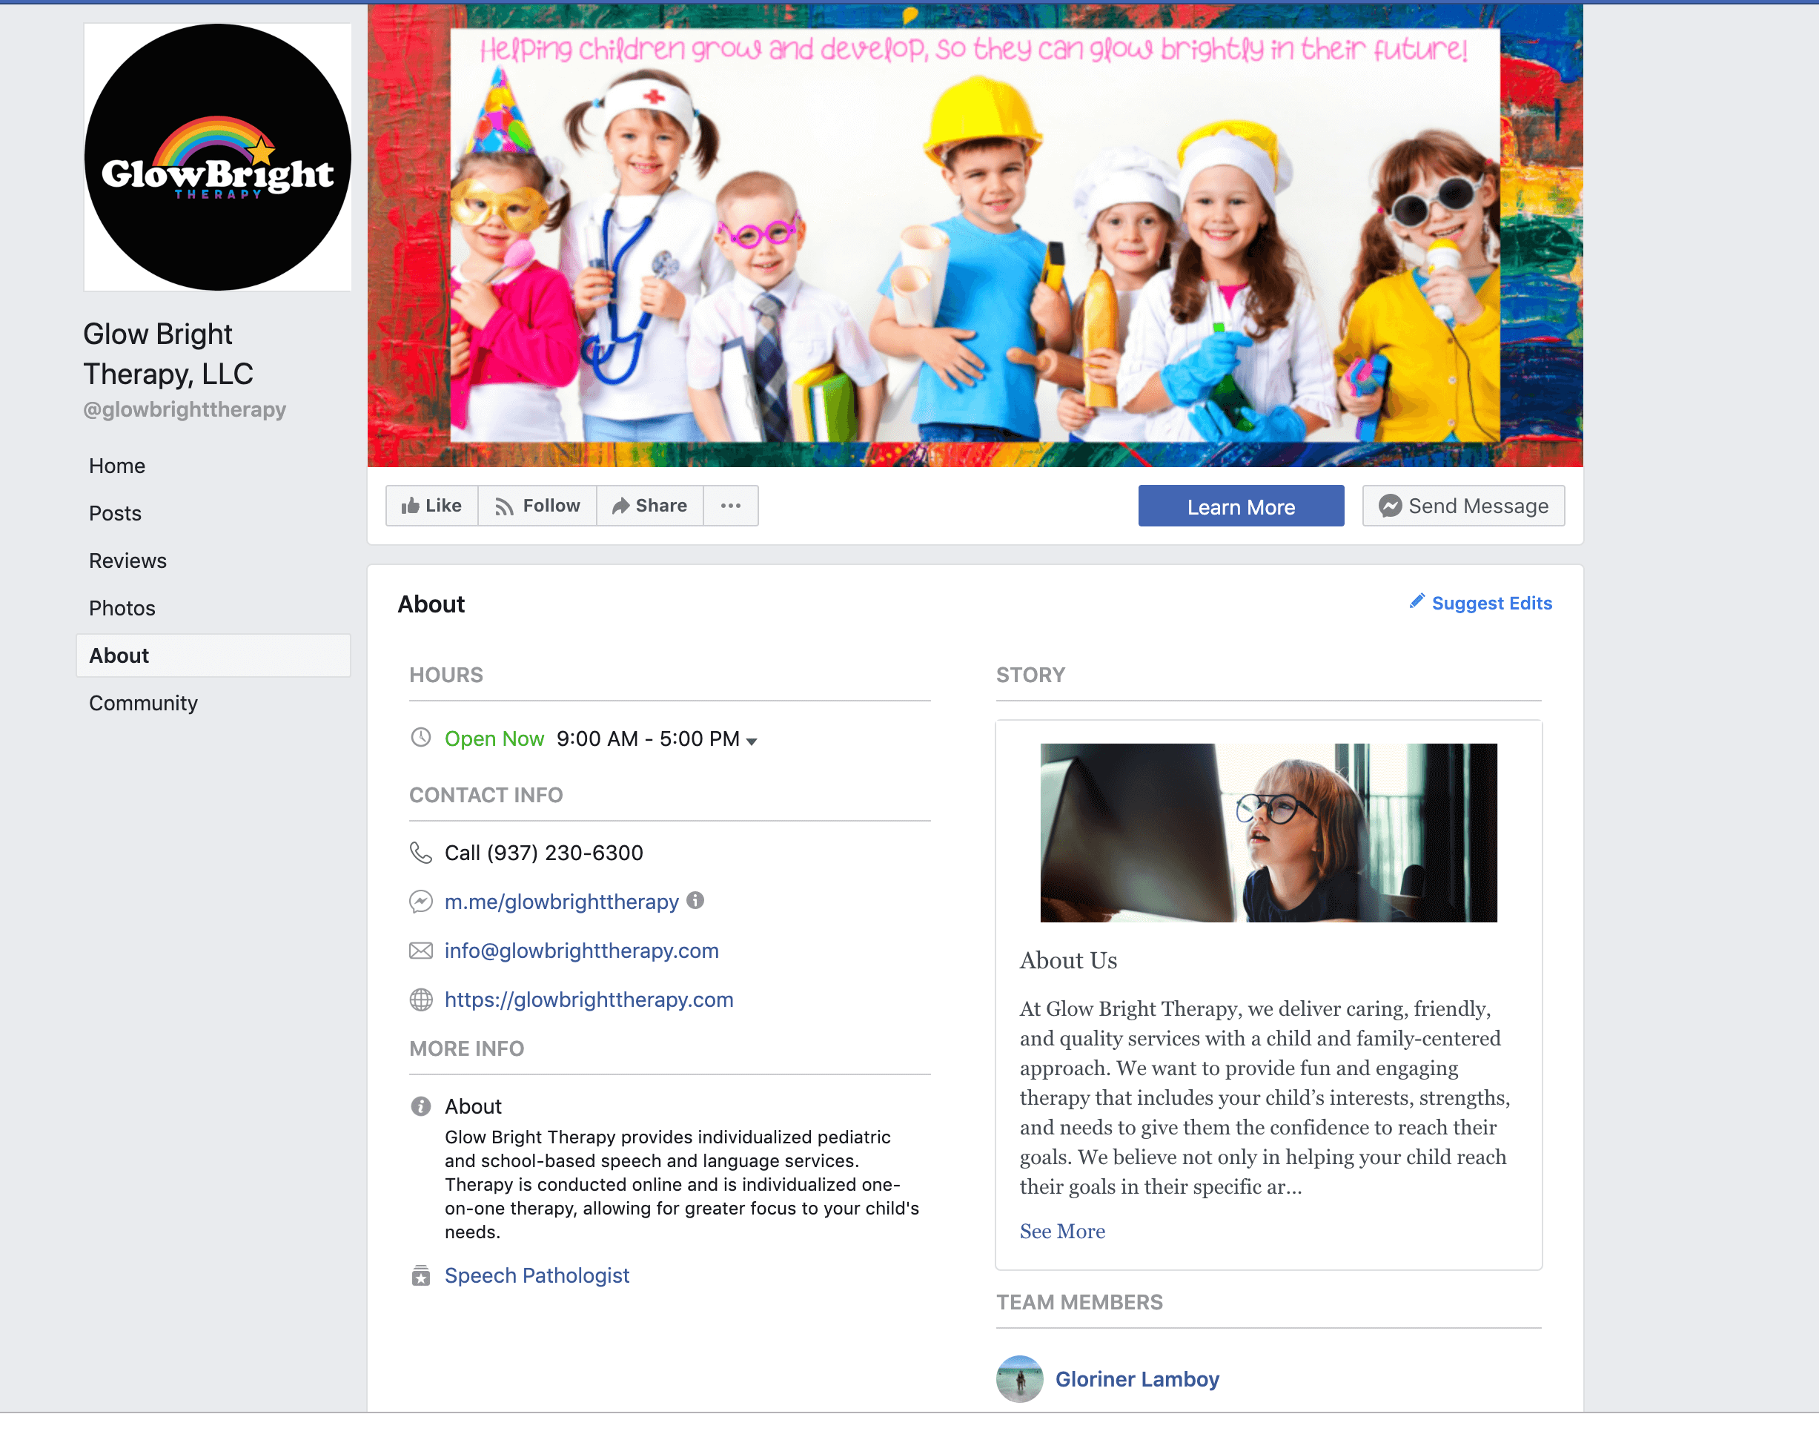The image size is (1819, 1434).
Task: Expand the hours dropdown arrow
Action: point(752,741)
